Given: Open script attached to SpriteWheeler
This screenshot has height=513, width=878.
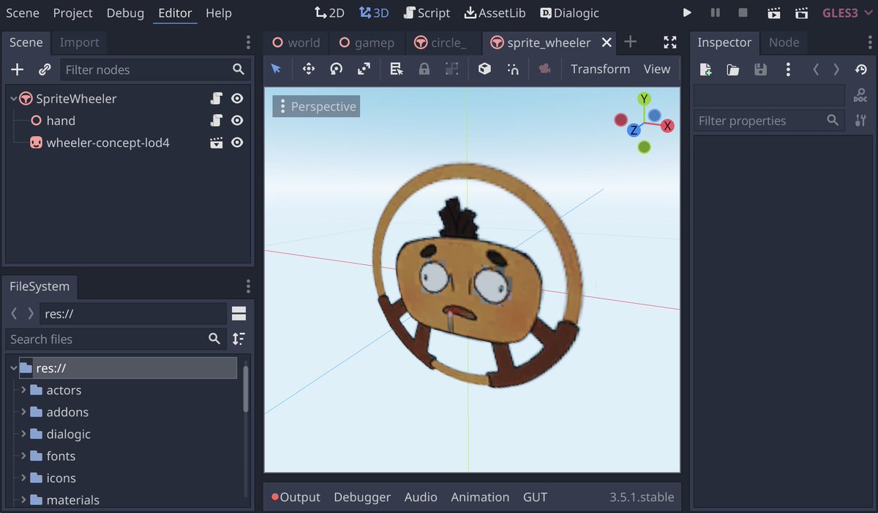Looking at the screenshot, I should (x=217, y=98).
